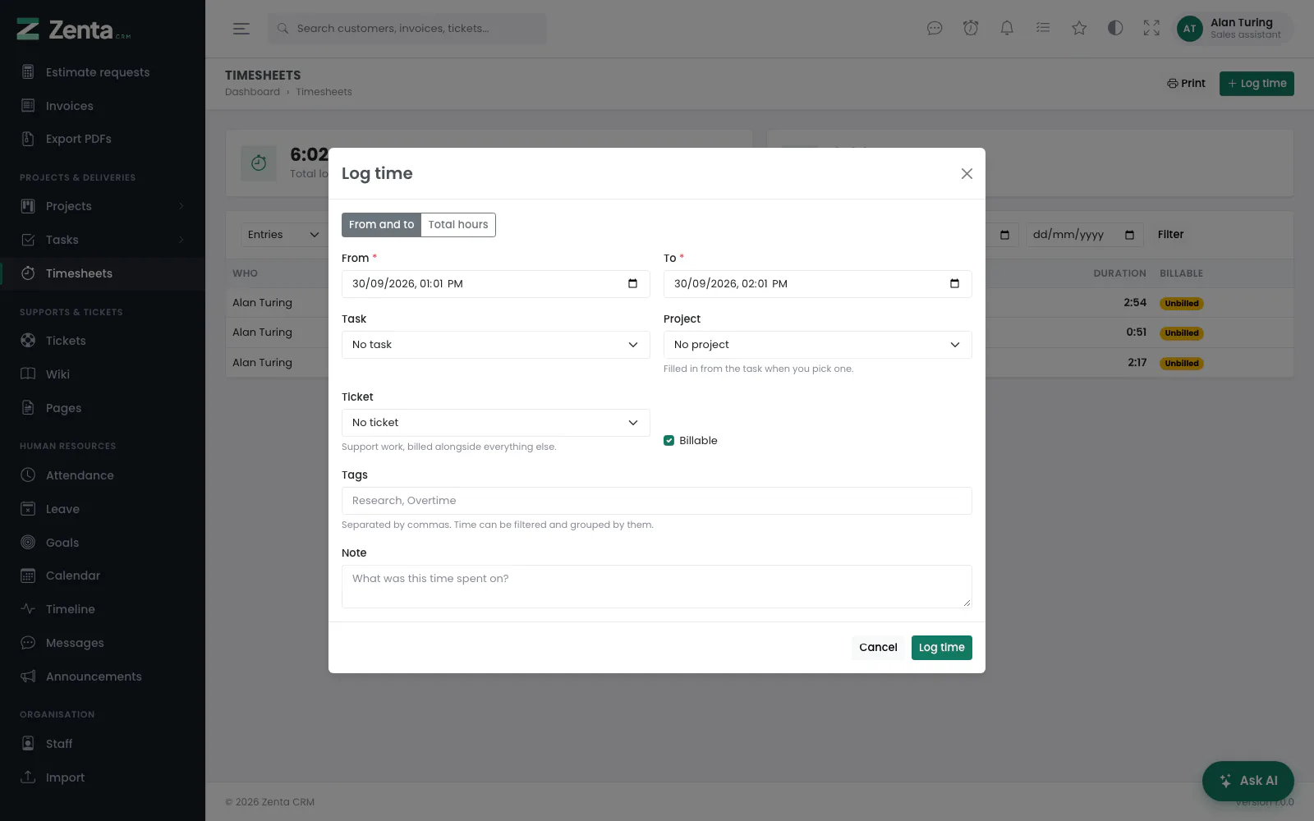1314x821 pixels.
Task: Toggle dark mode contrast icon
Action: click(1115, 29)
